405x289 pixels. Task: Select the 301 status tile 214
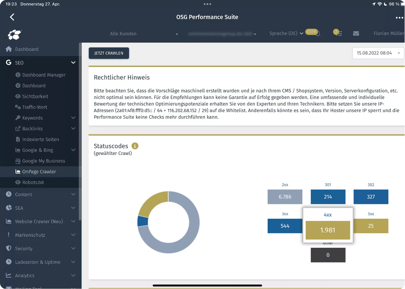pos(328,197)
